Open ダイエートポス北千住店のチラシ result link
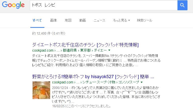Viewport: 193px width, 111px height. 85,45
